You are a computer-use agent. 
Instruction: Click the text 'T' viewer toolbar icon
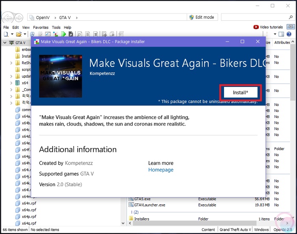95,34
